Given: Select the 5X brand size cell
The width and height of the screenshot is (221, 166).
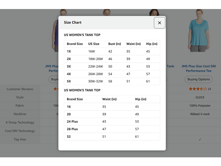Looking at the screenshot, I should [69, 81].
